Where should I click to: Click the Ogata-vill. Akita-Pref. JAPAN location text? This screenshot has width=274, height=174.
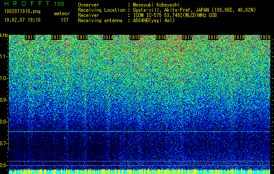(194, 10)
